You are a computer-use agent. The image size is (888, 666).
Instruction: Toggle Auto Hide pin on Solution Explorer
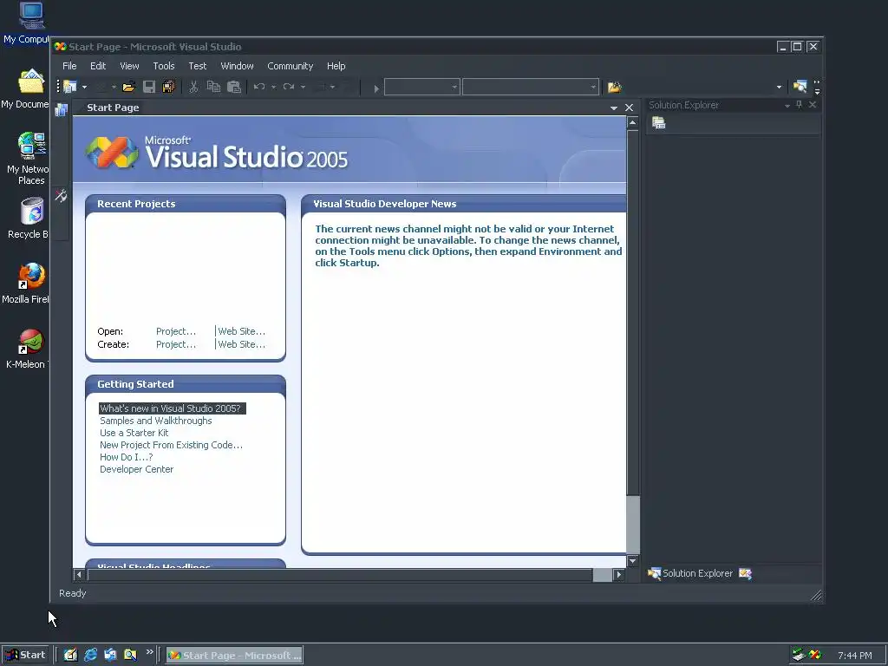799,105
